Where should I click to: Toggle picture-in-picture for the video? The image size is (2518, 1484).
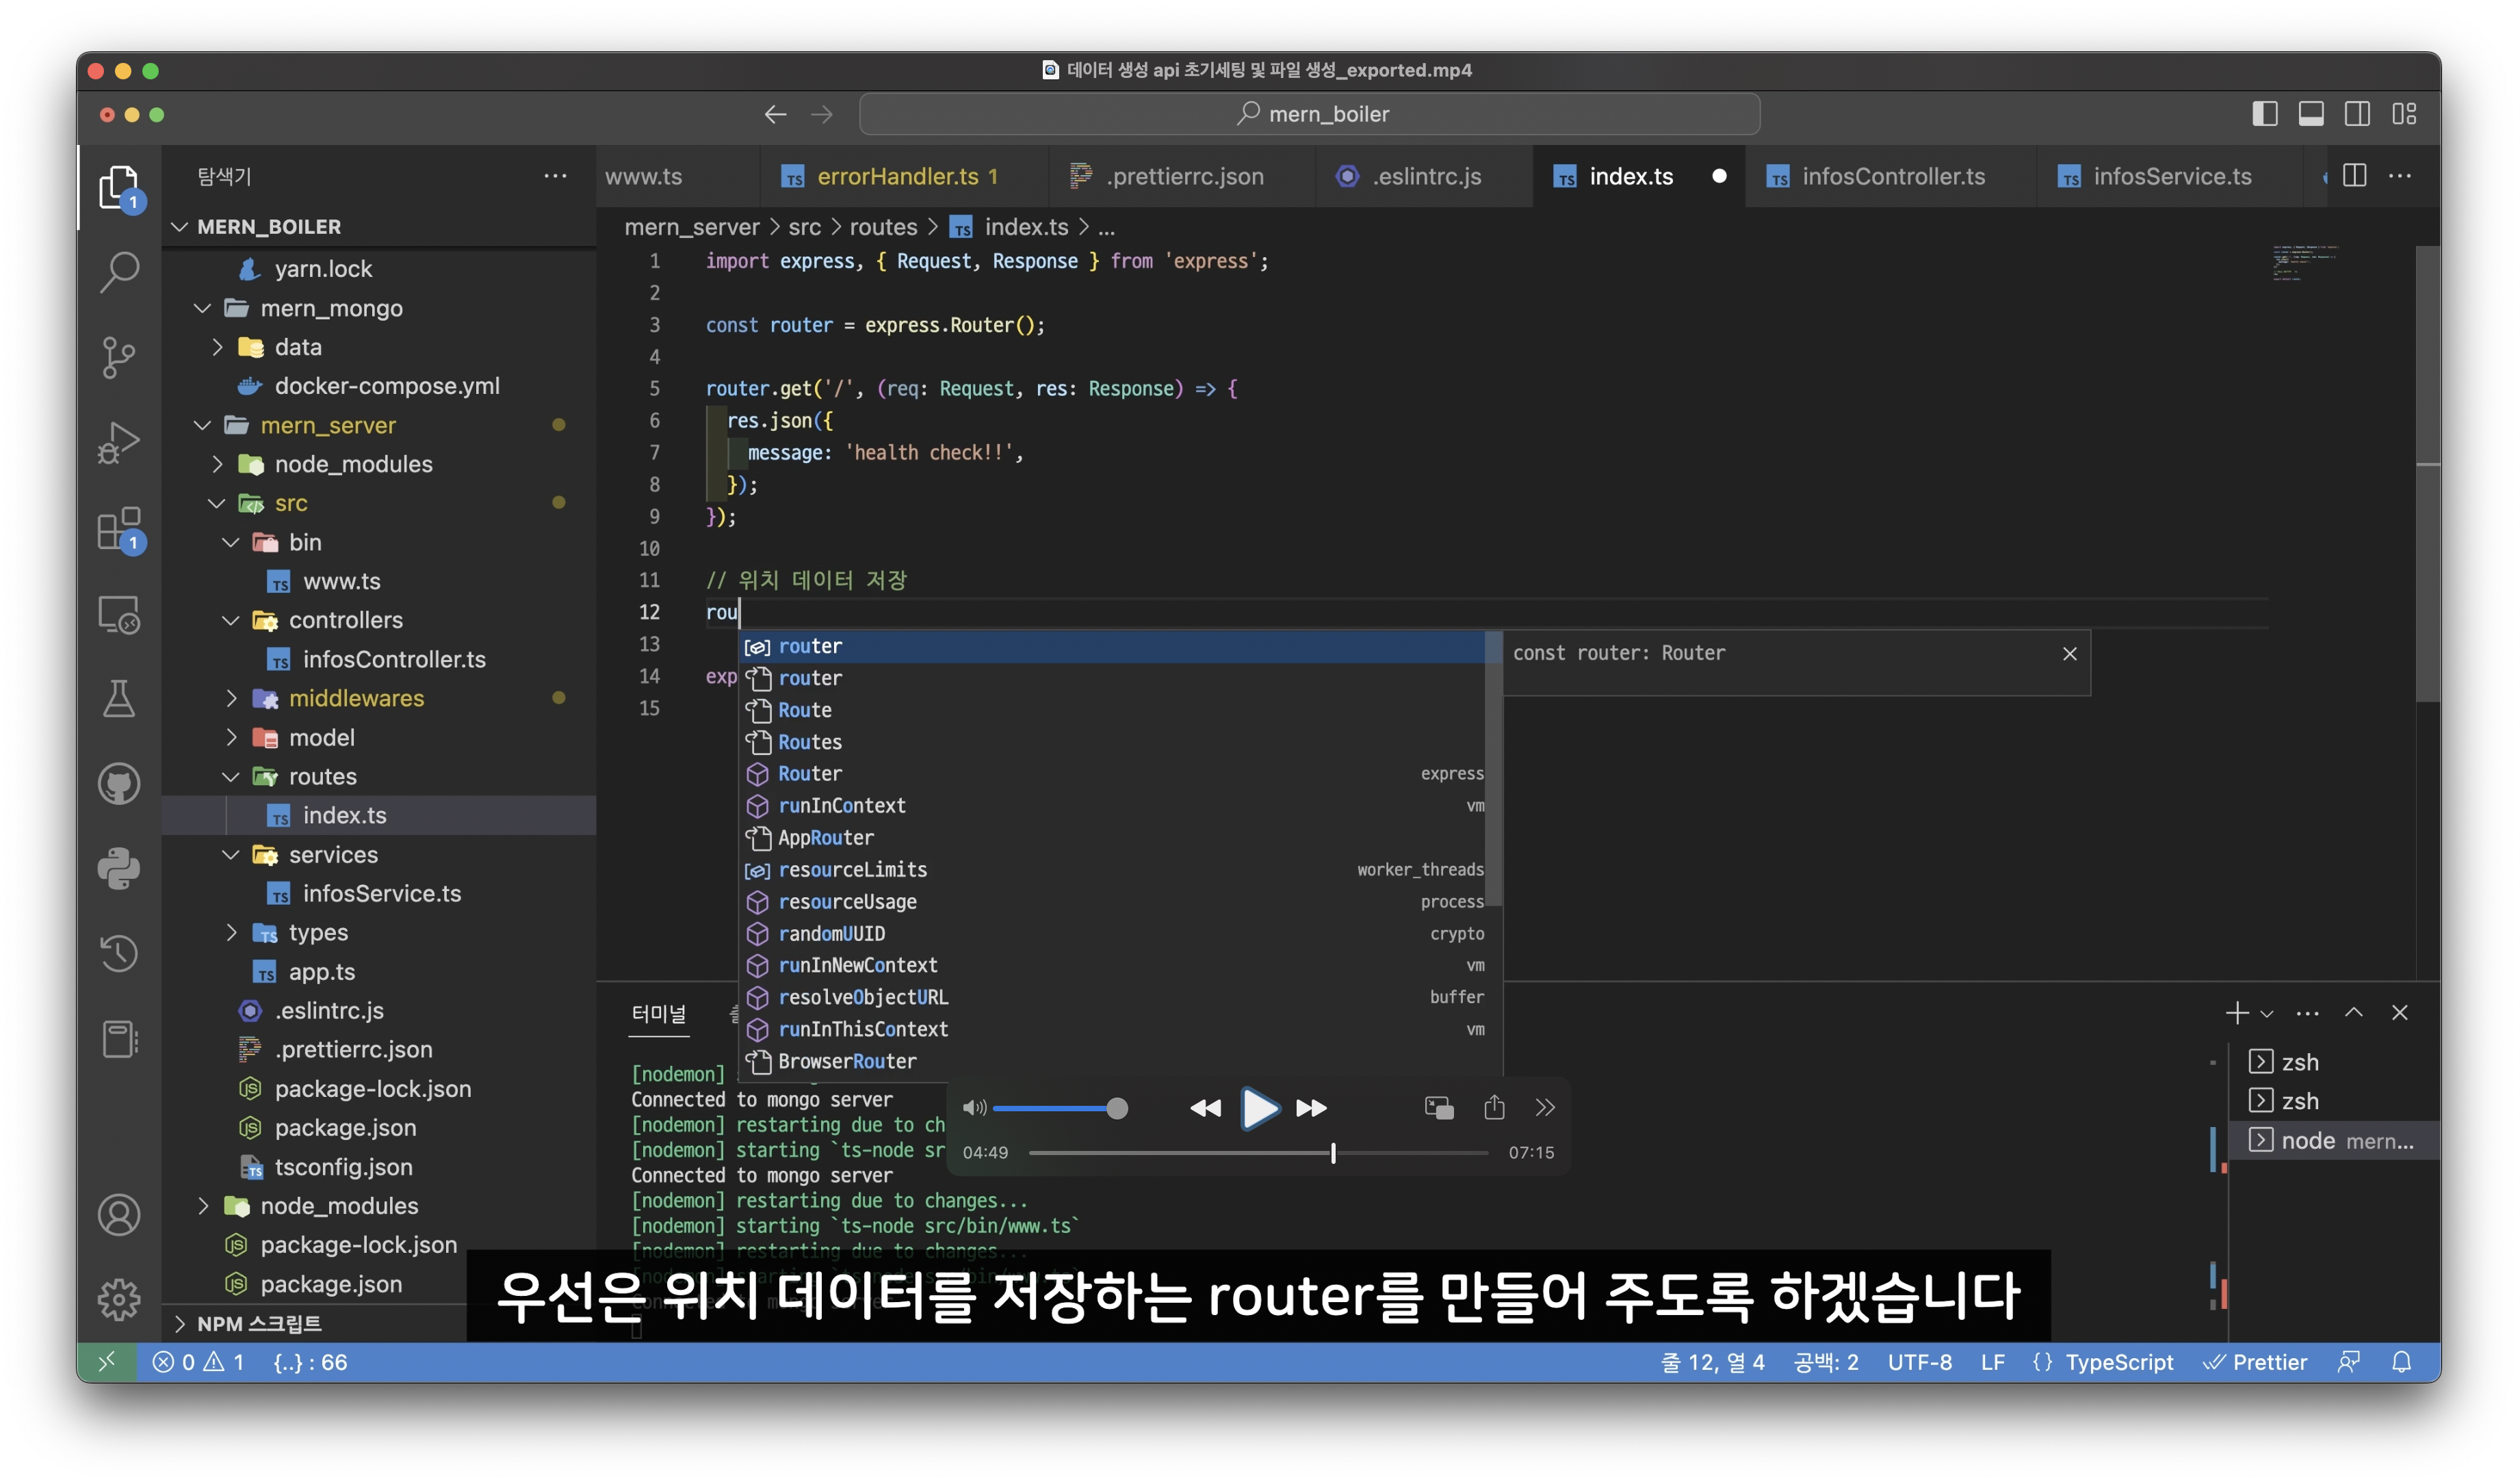point(1438,1108)
